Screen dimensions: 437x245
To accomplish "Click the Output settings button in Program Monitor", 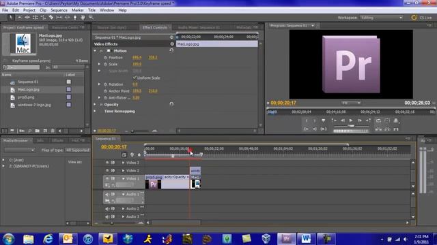I will [396, 120].
